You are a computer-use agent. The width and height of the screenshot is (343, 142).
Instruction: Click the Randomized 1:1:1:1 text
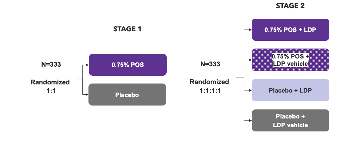209,86
